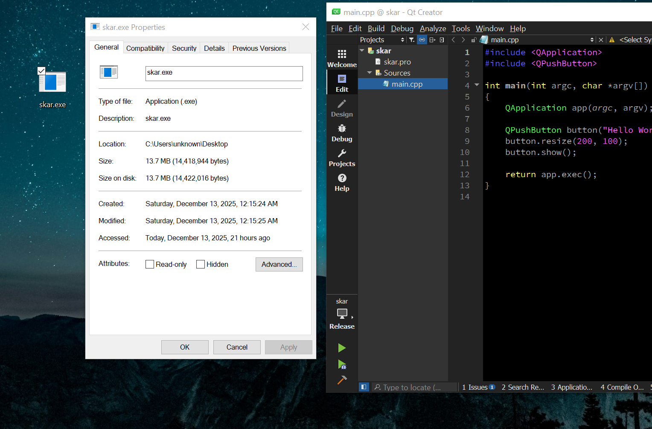Open the skar Release kit selector
The height and width of the screenshot is (429, 652).
(x=342, y=314)
